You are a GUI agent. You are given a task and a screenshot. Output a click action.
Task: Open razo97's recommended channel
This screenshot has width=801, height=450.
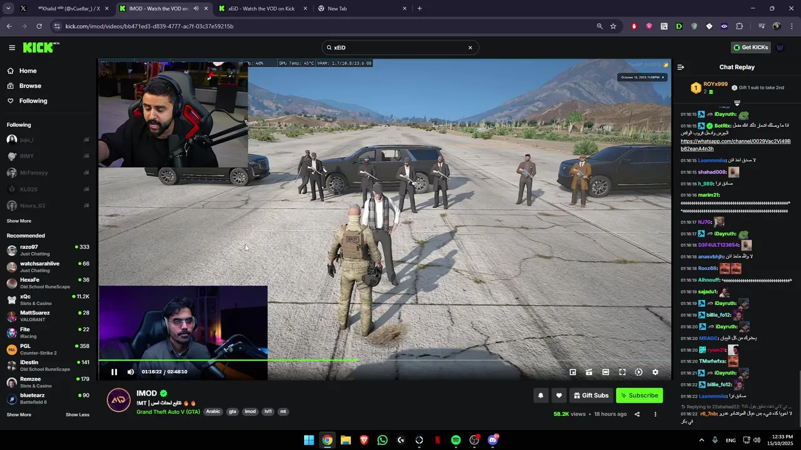tap(48, 250)
